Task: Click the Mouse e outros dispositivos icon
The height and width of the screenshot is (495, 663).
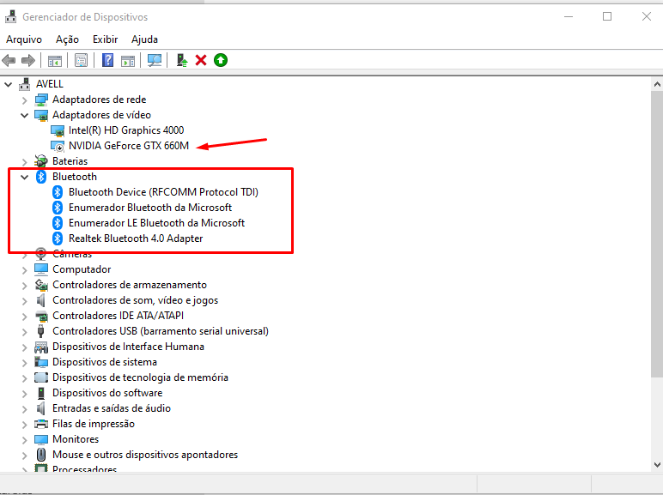Action: pos(41,455)
